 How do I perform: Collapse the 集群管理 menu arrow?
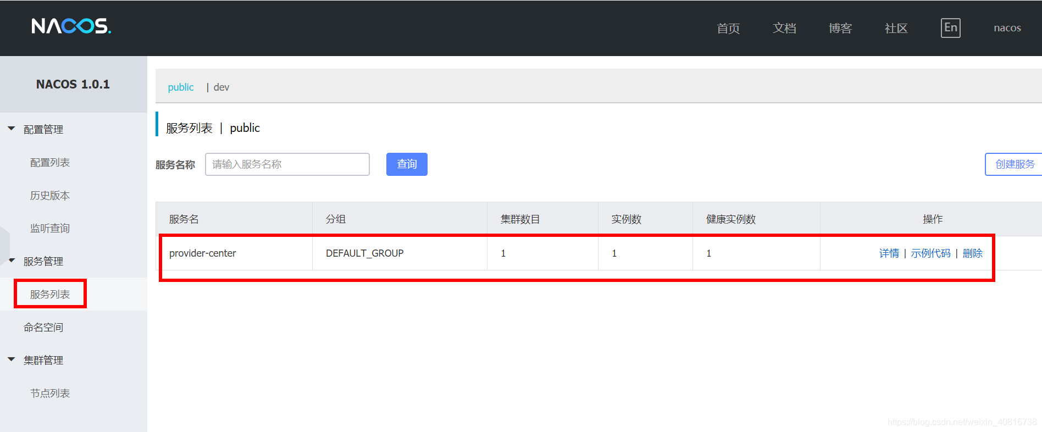[11, 359]
